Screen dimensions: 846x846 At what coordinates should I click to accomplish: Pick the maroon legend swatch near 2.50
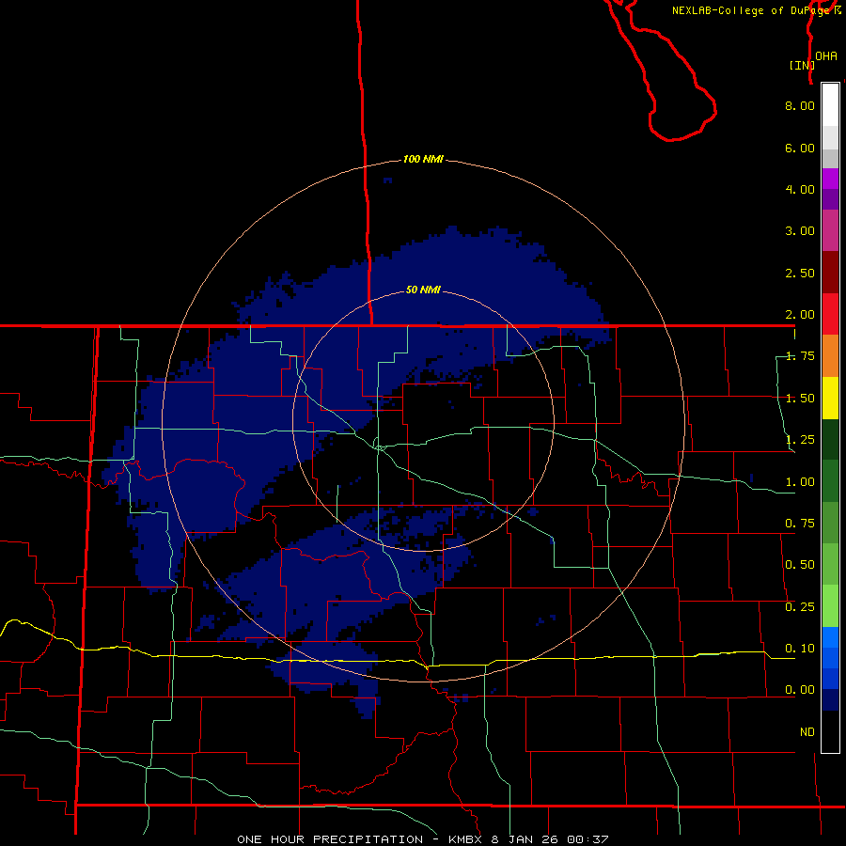830,273
